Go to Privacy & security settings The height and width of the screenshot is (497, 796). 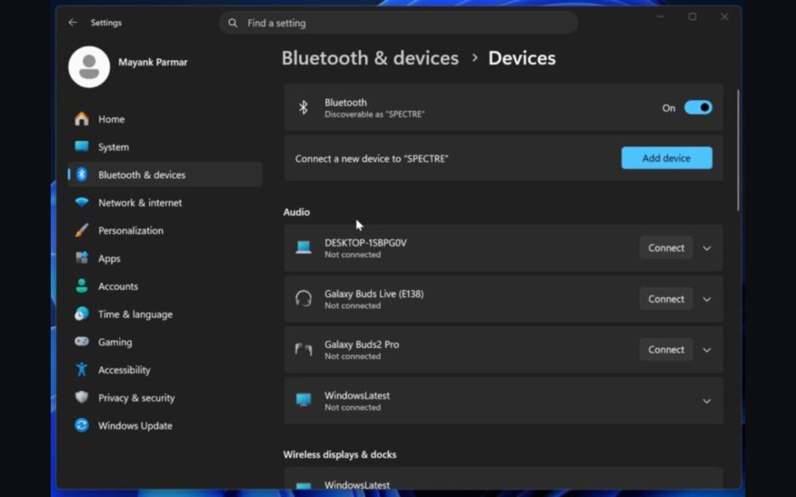165,398
